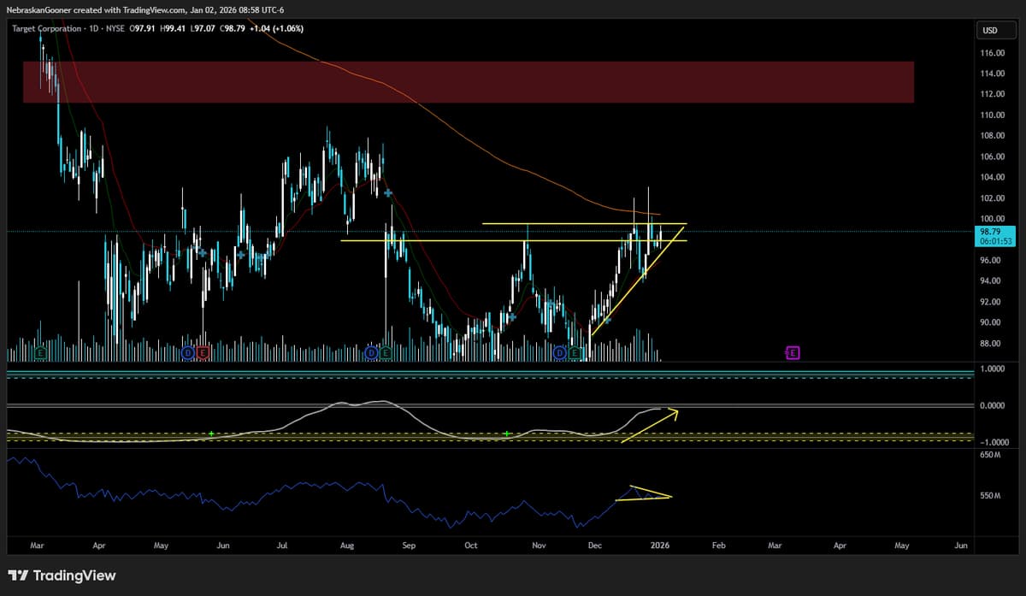Image resolution: width=1026 pixels, height=596 pixels.
Task: Click the dividend D badge below the September candles
Action: click(371, 351)
